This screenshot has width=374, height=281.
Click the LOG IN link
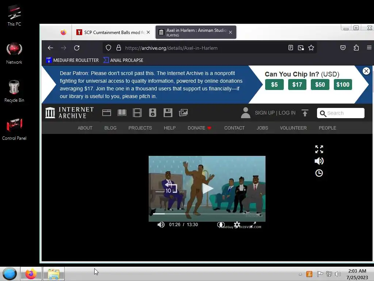[x=287, y=113]
